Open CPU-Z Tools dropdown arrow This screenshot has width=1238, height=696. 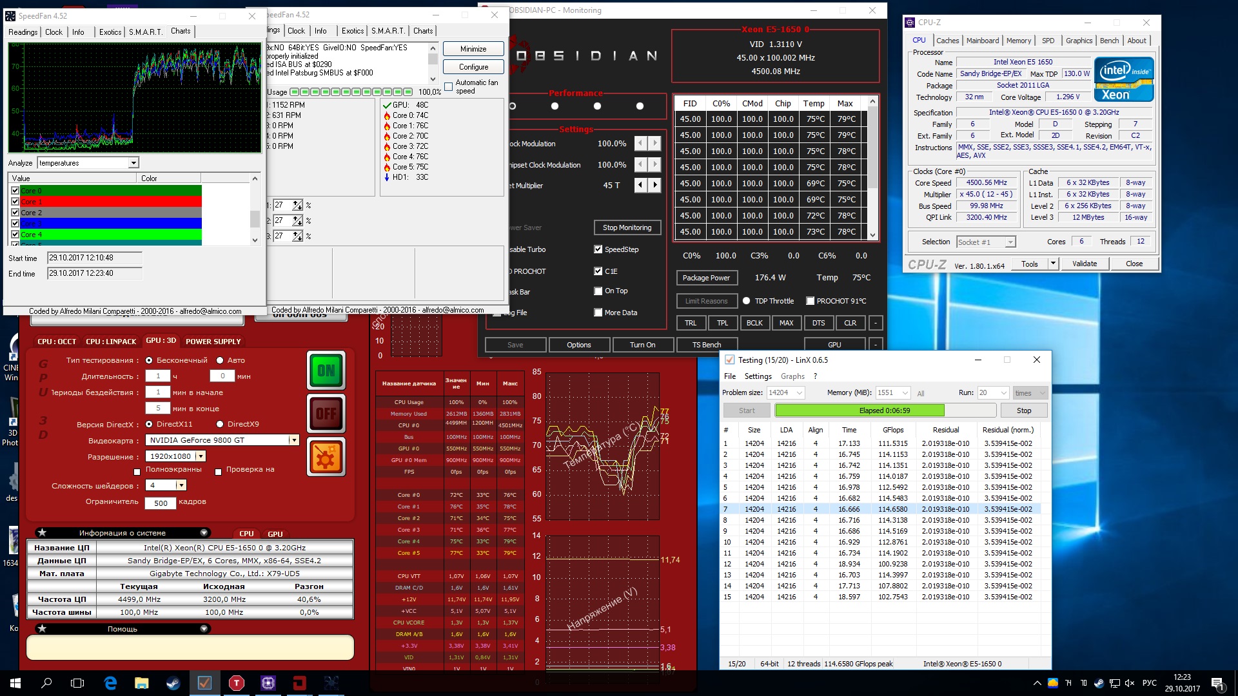click(x=1053, y=264)
